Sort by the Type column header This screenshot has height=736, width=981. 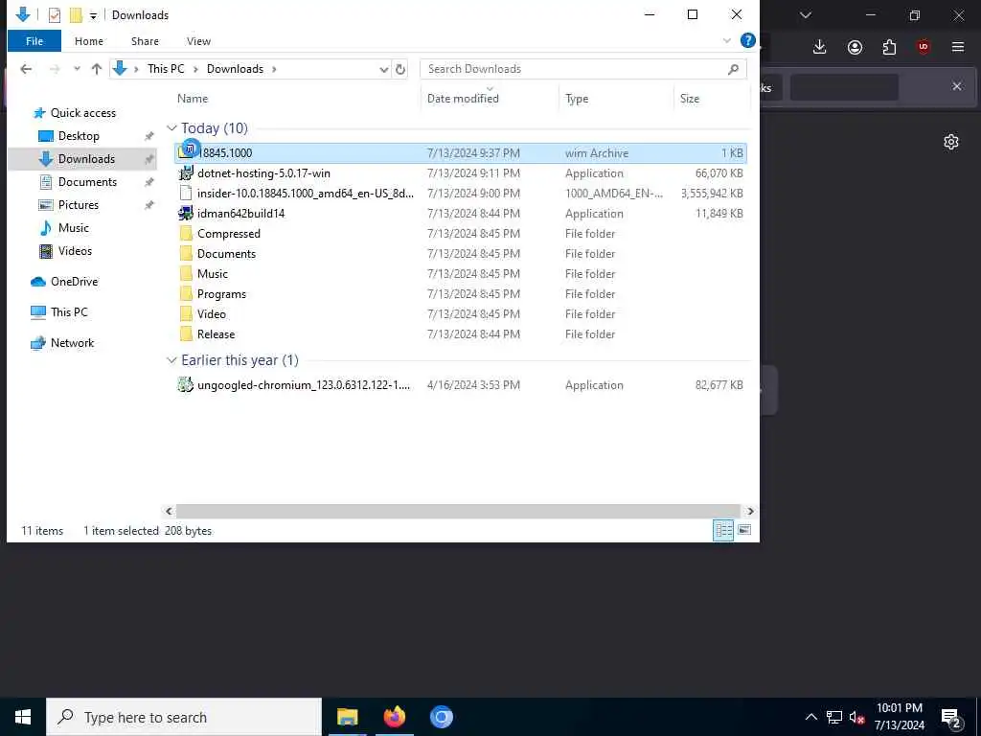pyautogui.click(x=576, y=99)
